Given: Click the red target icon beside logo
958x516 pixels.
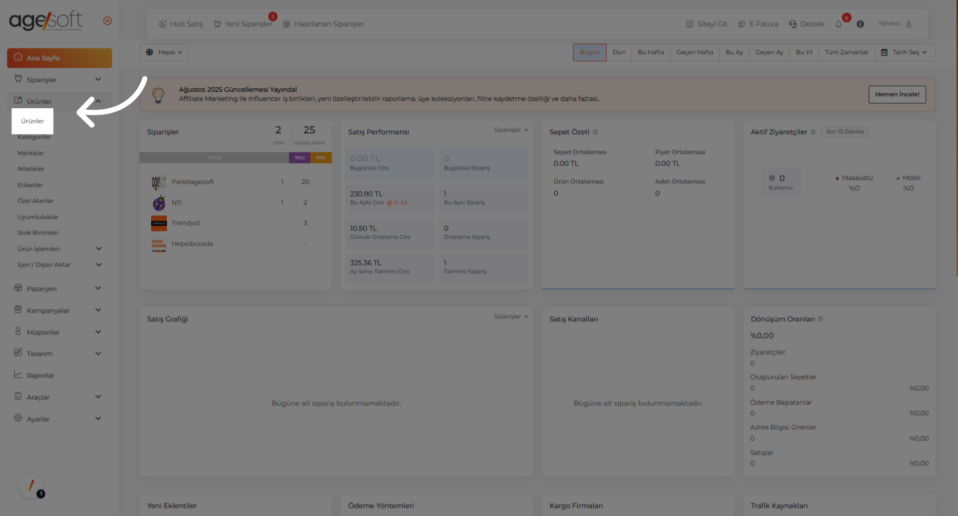Looking at the screenshot, I should pyautogui.click(x=107, y=21).
